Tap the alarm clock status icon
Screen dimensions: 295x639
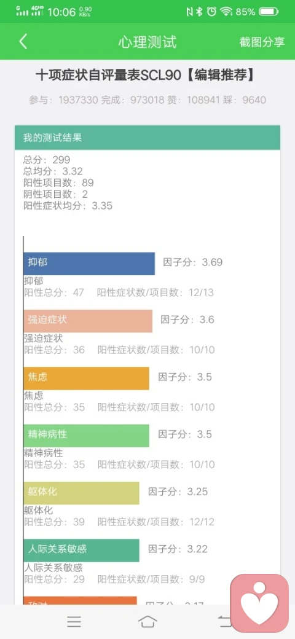coord(211,12)
